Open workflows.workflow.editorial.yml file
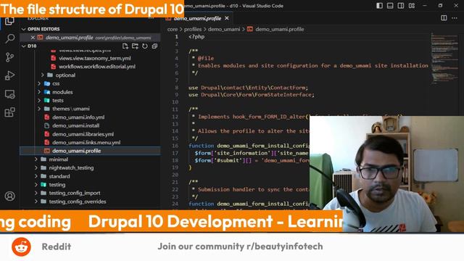 [96, 67]
